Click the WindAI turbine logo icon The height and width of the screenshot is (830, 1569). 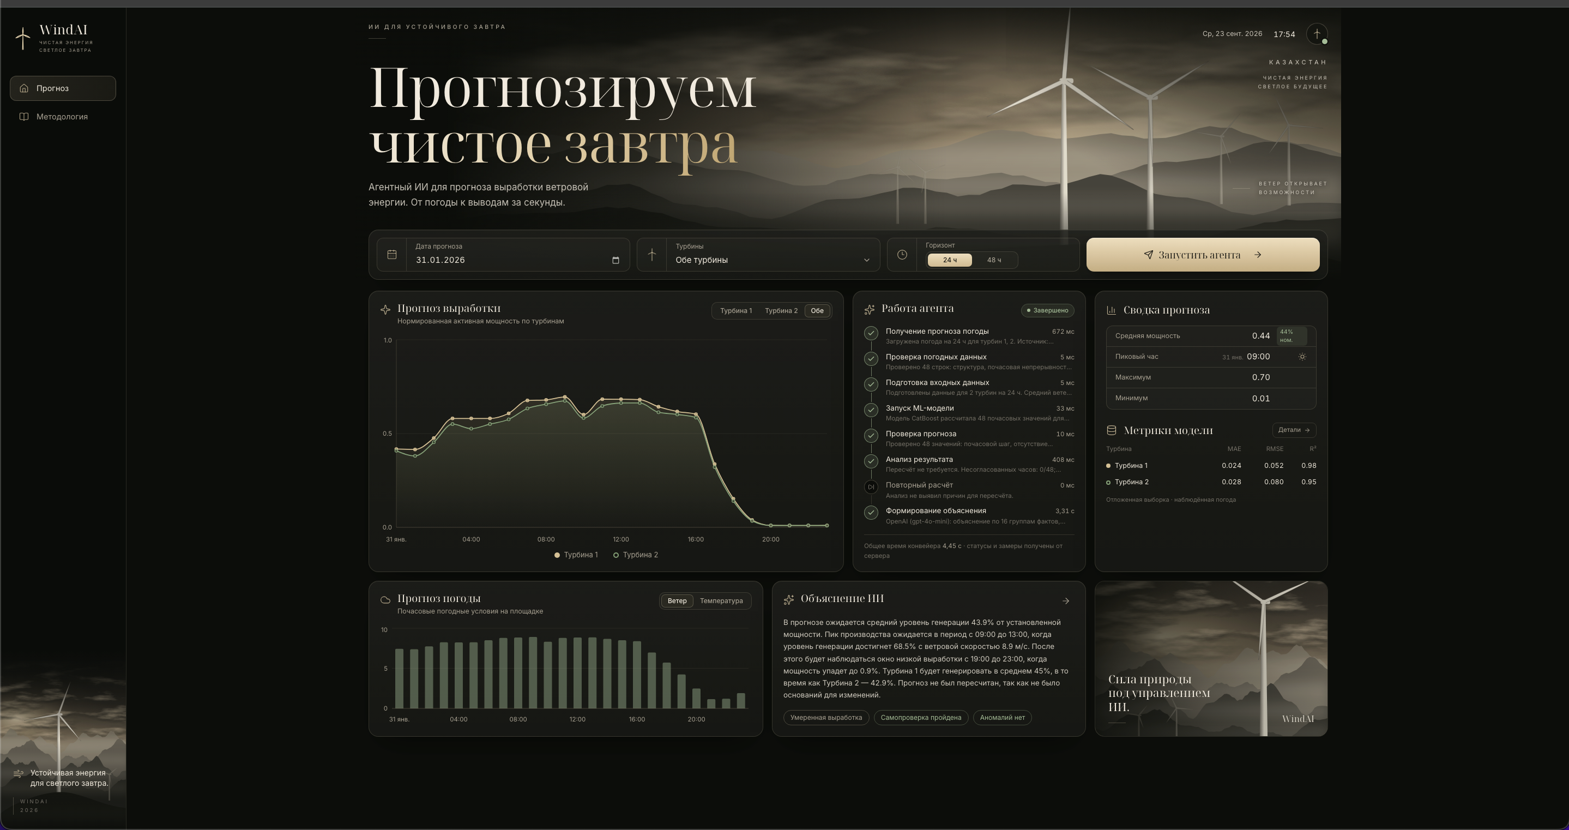coord(22,38)
